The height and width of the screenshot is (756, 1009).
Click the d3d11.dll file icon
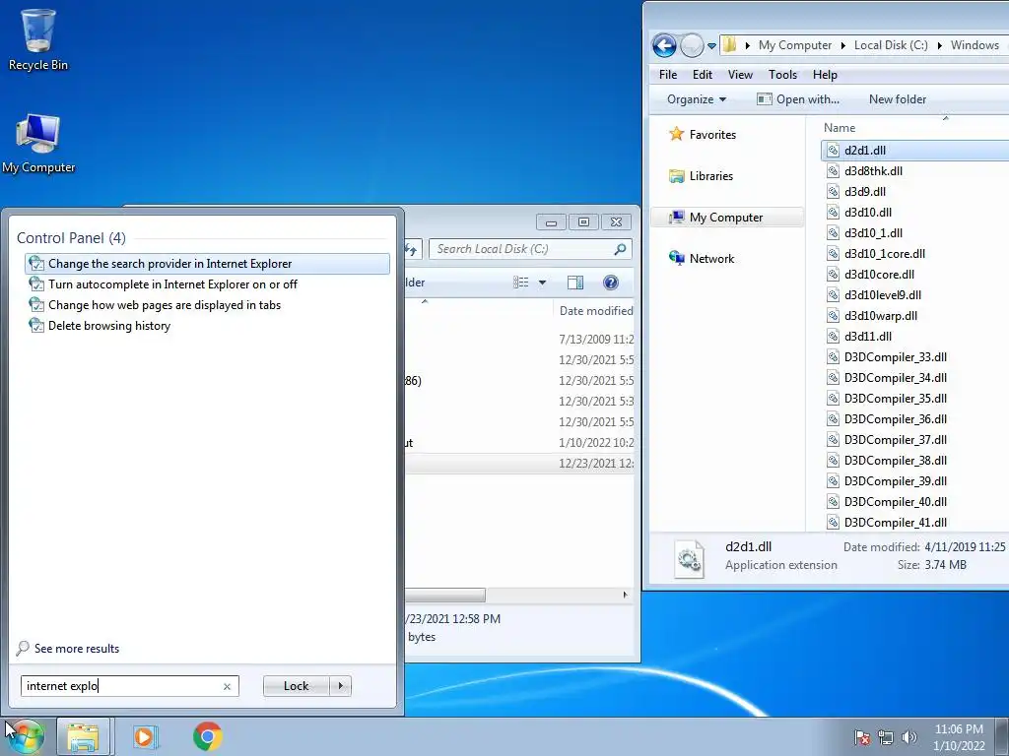pyautogui.click(x=833, y=337)
